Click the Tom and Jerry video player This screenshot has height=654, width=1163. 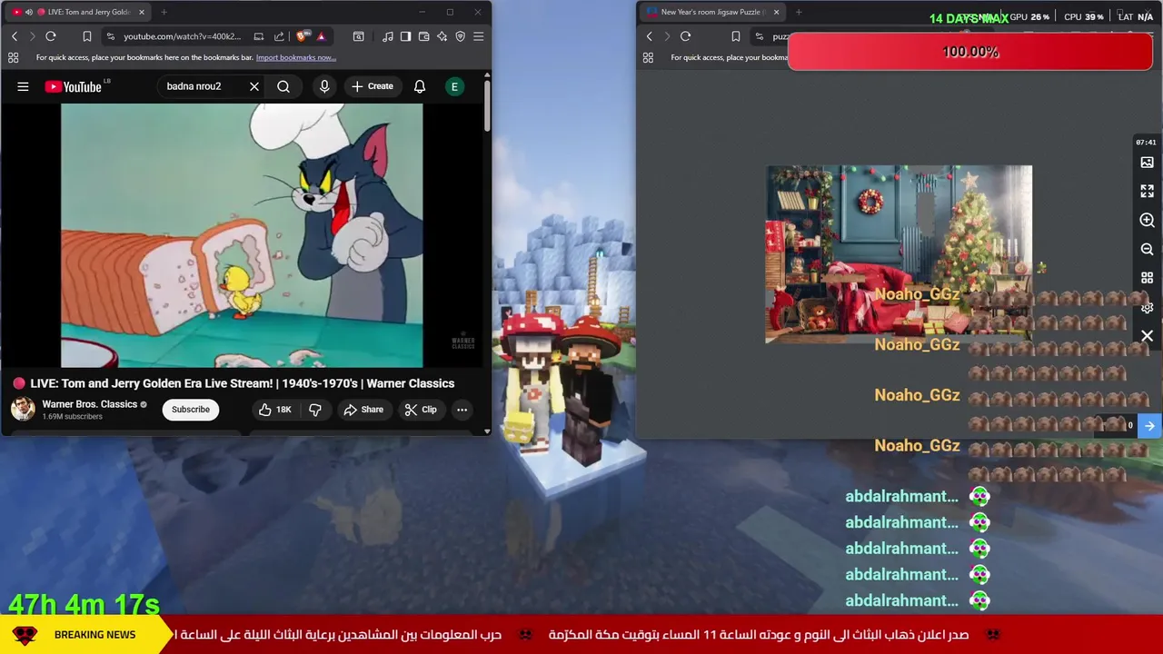click(x=242, y=235)
